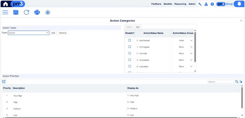Open the Benefits menu
The height and width of the screenshot is (118, 245).
point(168,4)
